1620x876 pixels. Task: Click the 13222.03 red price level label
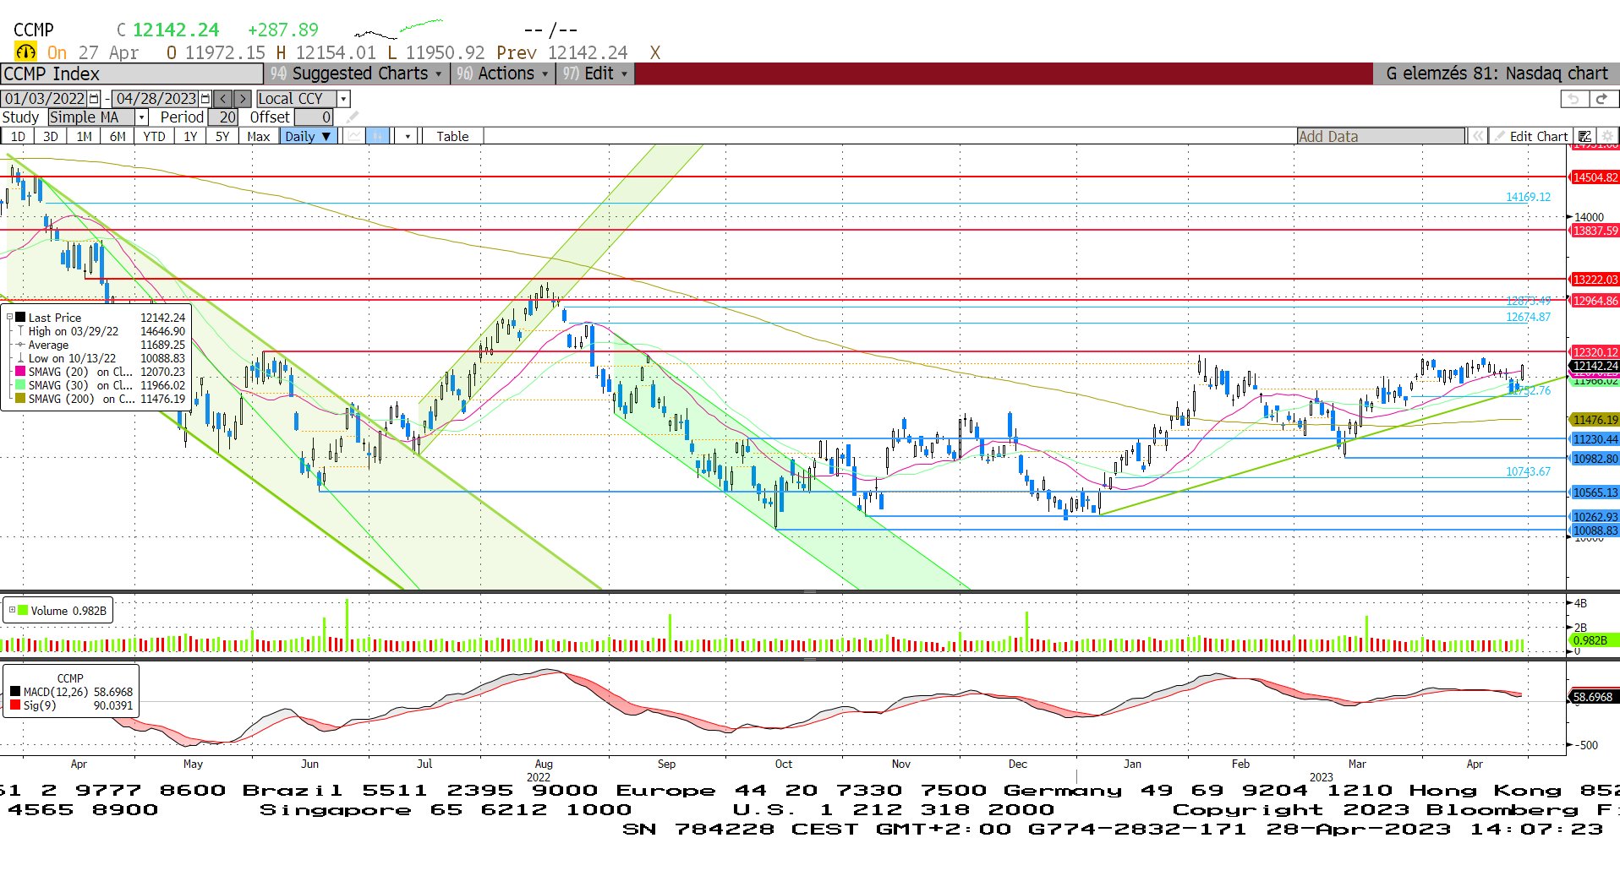pyautogui.click(x=1594, y=280)
